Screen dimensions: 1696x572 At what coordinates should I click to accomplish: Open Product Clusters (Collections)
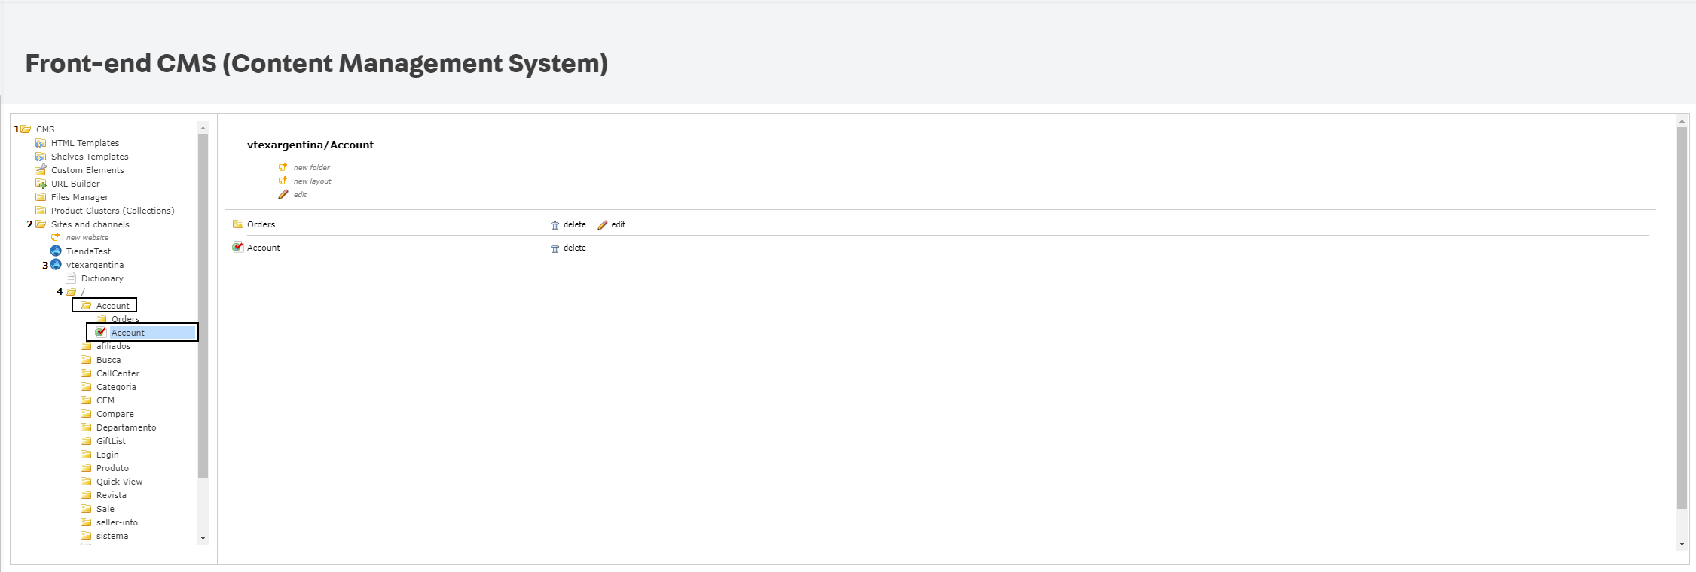(112, 211)
